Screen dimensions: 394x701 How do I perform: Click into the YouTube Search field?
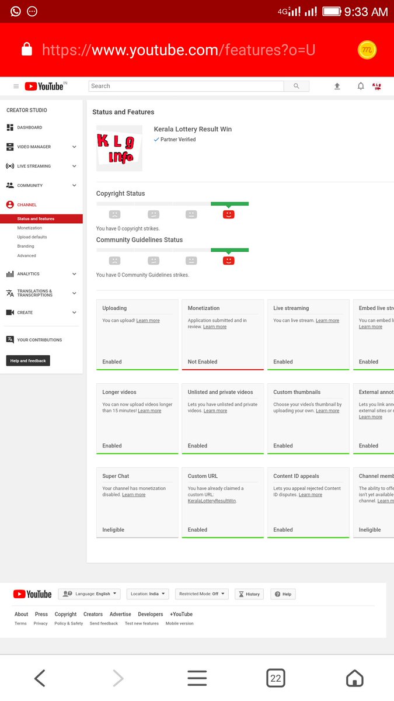click(186, 86)
